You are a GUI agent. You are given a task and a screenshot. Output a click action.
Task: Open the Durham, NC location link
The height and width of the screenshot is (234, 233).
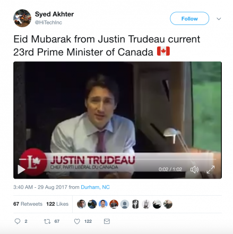tap(95, 187)
